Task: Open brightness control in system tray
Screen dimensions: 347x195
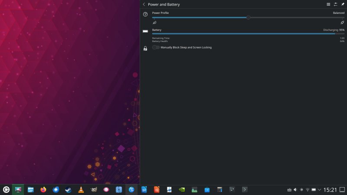Action: [301, 190]
